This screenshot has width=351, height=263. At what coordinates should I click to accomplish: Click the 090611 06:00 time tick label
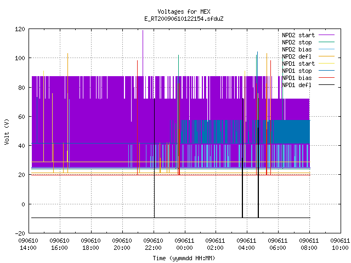(x=278, y=244)
